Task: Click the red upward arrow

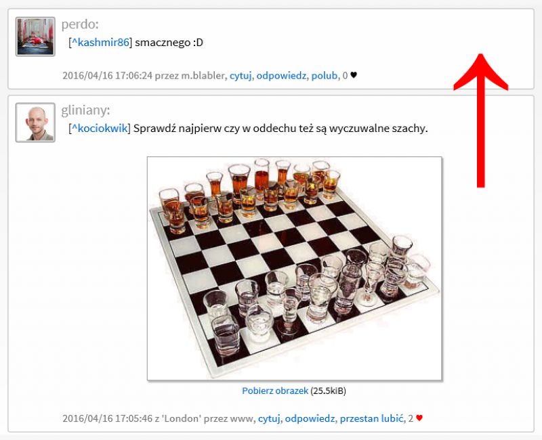Action: [480, 120]
